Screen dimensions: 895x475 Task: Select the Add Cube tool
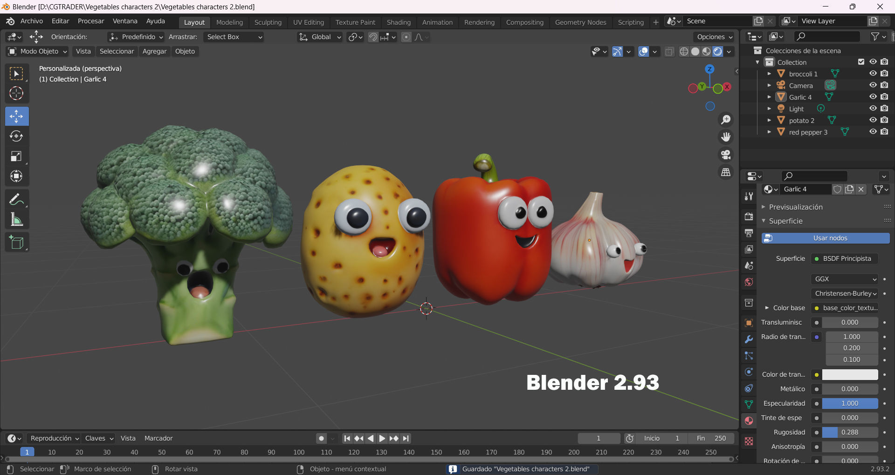pyautogui.click(x=17, y=242)
